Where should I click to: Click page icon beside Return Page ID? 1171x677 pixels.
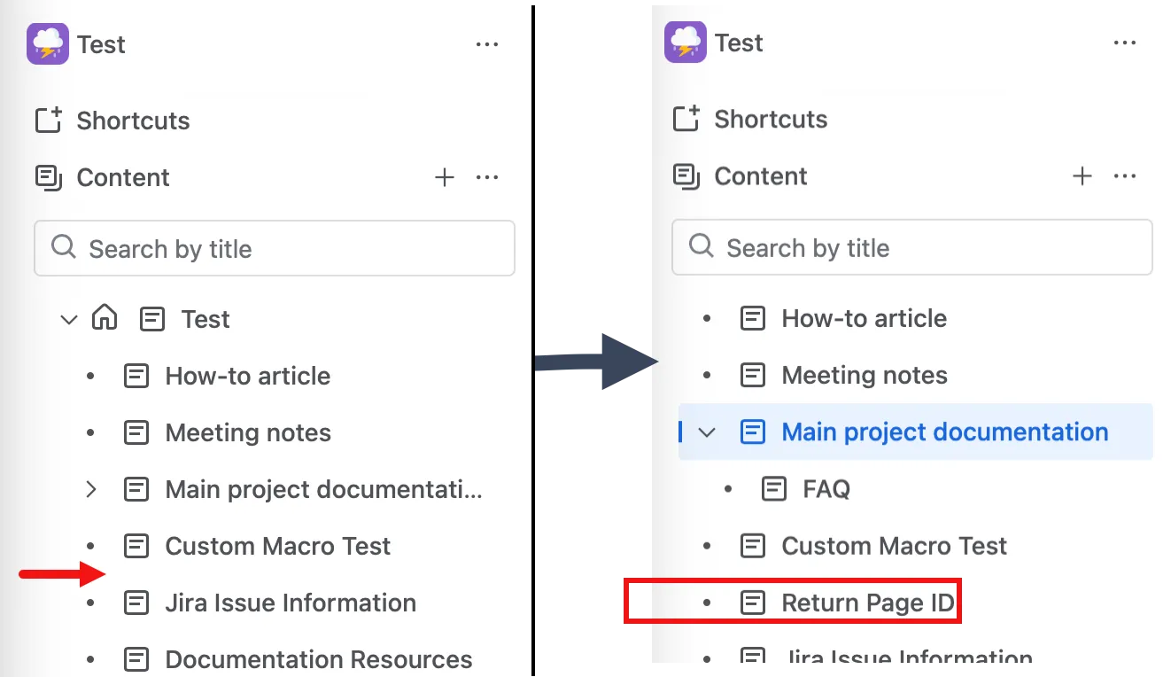pyautogui.click(x=753, y=603)
